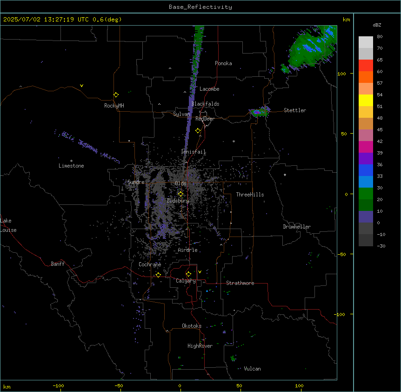
Task: Select the Strathmore label
Action: (x=240, y=283)
